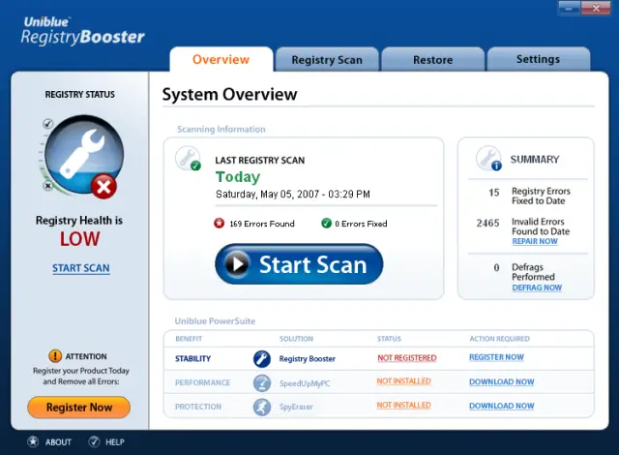Click the REPAIR NOW link
619x455 pixels.
[x=535, y=241]
